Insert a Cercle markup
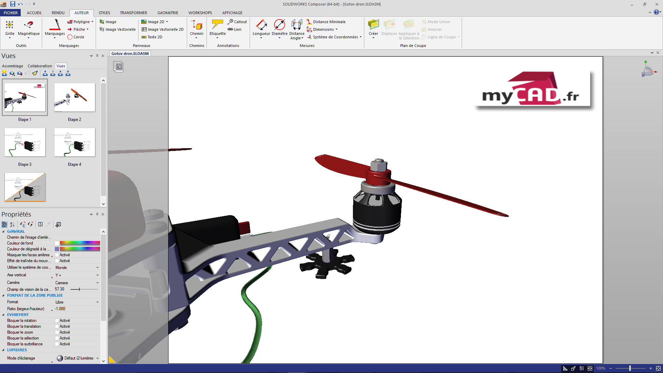Image resolution: width=663 pixels, height=373 pixels. coord(76,37)
